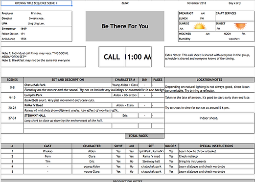Click the LUNCH label cell
This screenshot has width=255, height=182.
183,19
